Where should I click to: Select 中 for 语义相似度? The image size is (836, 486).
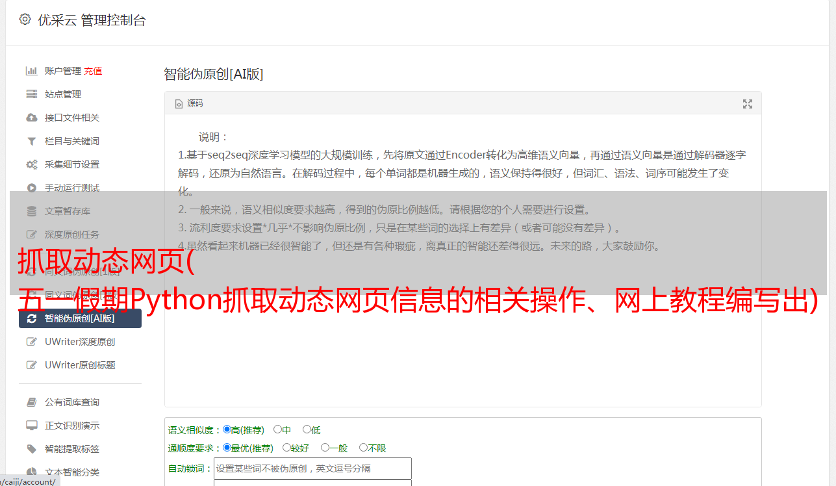coord(277,429)
